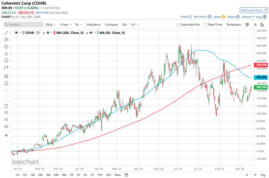Expand the 1x1 grid layout dropdown
Viewport: 269px width, 178px height.
(x=134, y=25)
